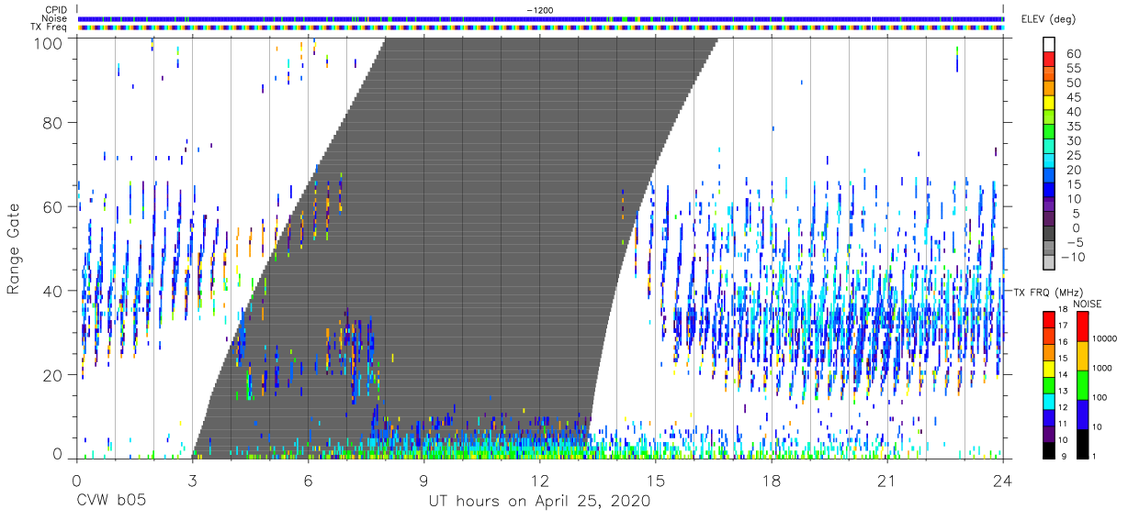This screenshot has height=520, width=1128.
Task: Click y-axis tick label 40 on Range Gate
Action: (52, 291)
